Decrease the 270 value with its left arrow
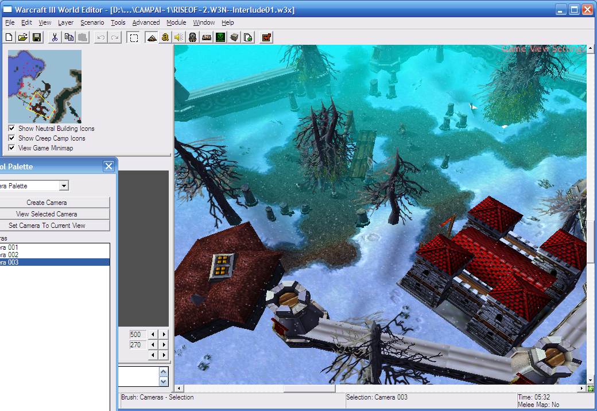This screenshot has height=411, width=597. [153, 345]
